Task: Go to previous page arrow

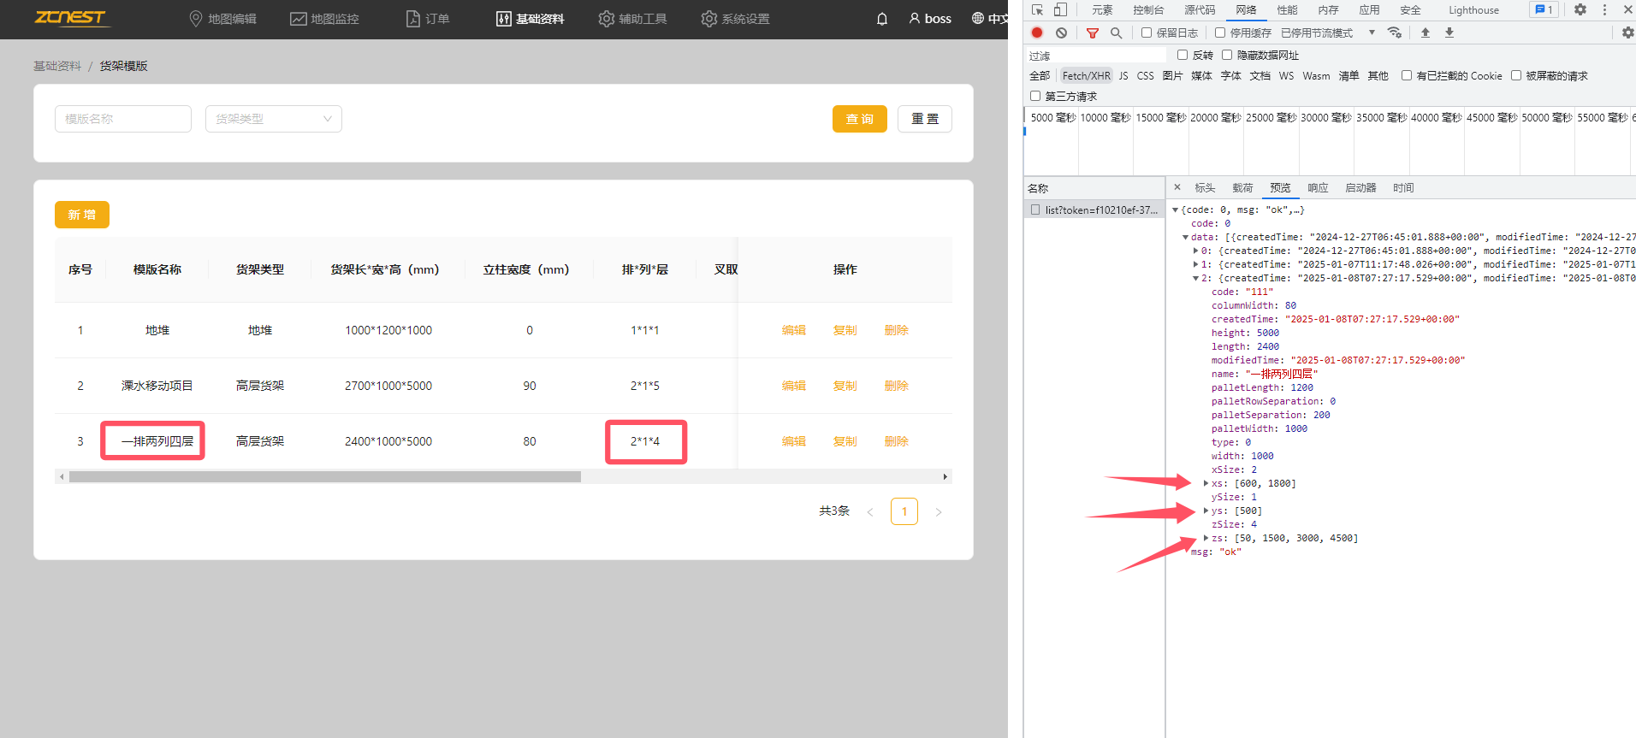Action: tap(870, 512)
